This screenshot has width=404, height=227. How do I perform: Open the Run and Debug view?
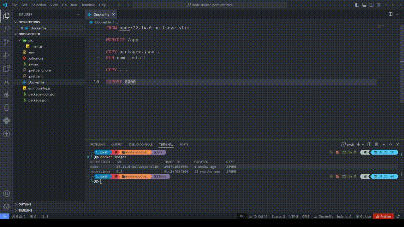coord(6,55)
